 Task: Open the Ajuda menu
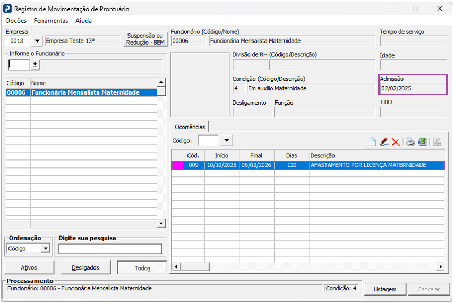coord(84,21)
